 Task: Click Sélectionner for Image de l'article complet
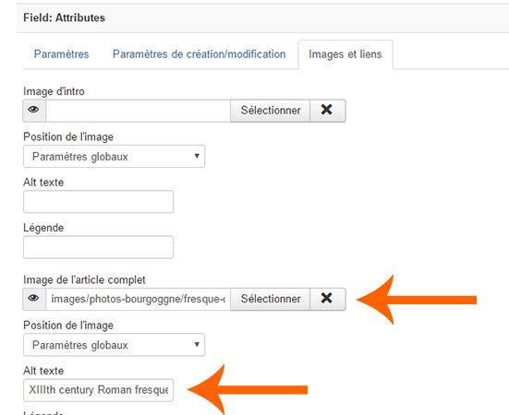[x=270, y=299]
